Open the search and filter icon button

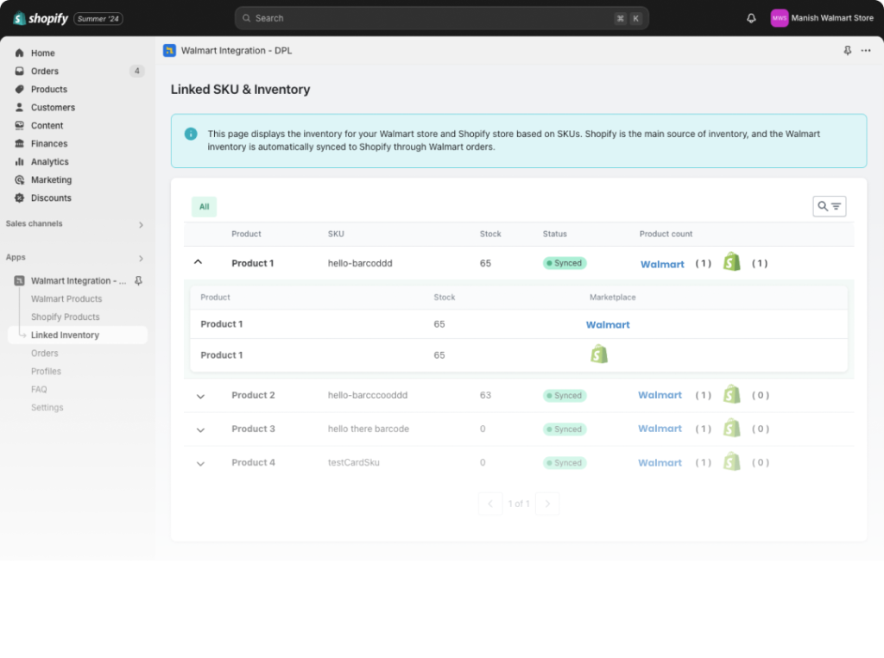(x=829, y=206)
